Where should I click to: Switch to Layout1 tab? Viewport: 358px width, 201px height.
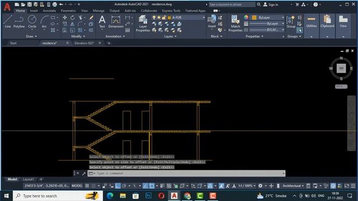[29, 179]
